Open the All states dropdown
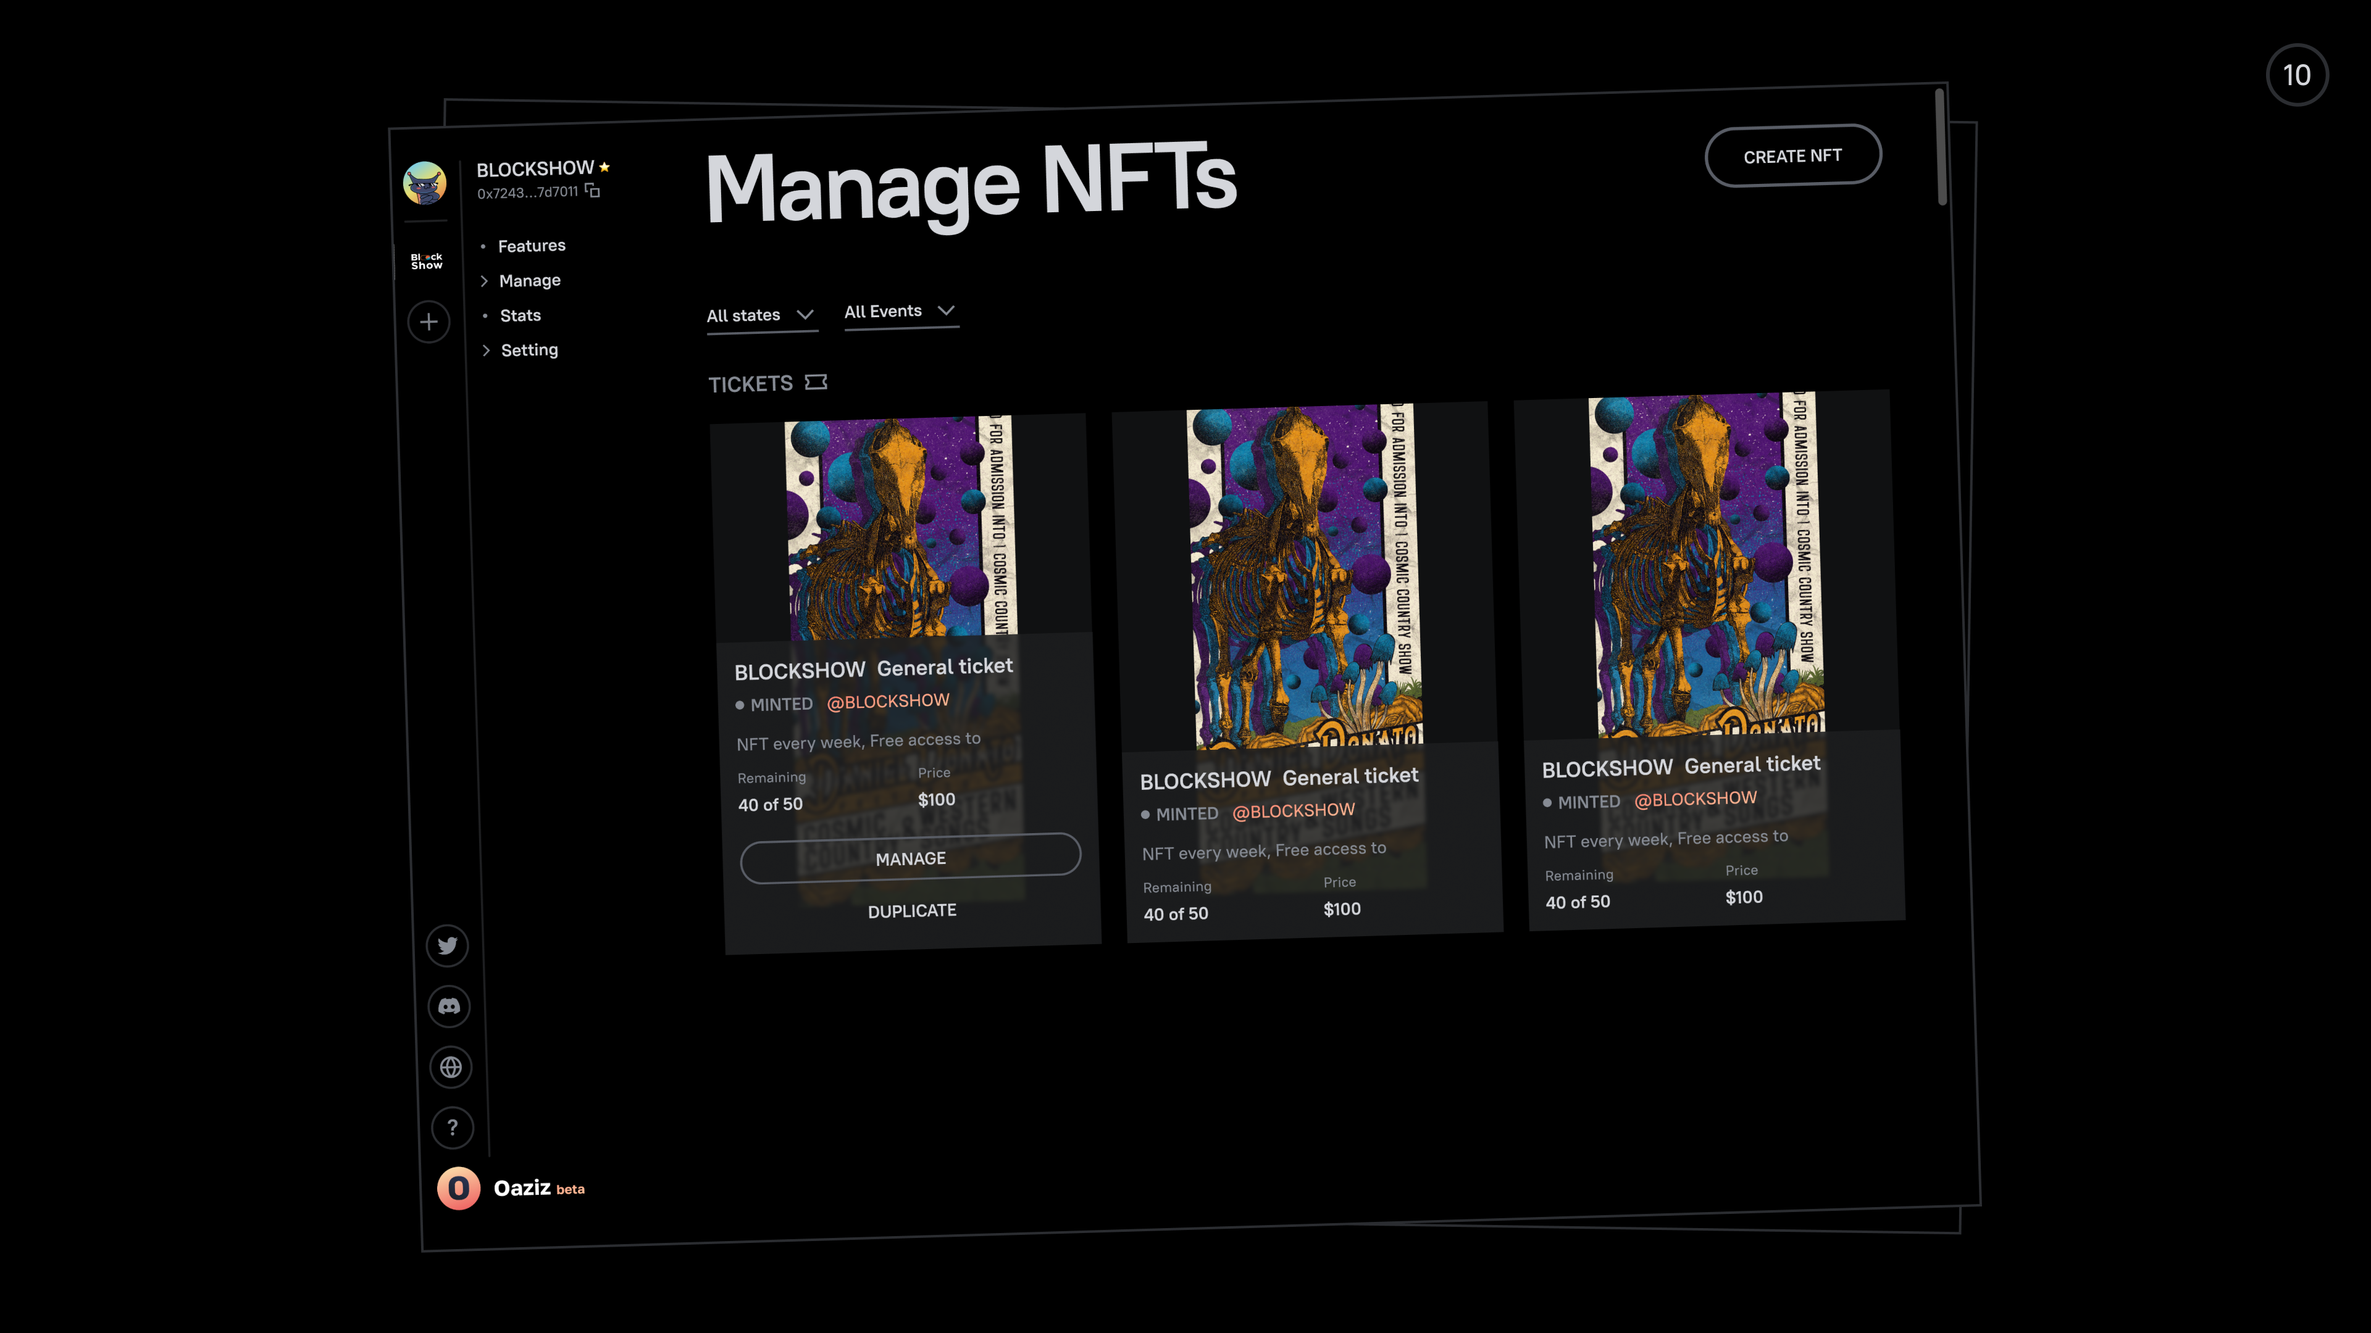 [761, 315]
